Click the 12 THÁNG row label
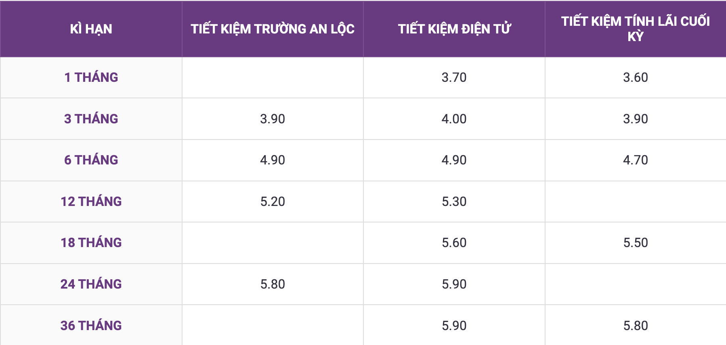The height and width of the screenshot is (345, 726). pos(91,202)
